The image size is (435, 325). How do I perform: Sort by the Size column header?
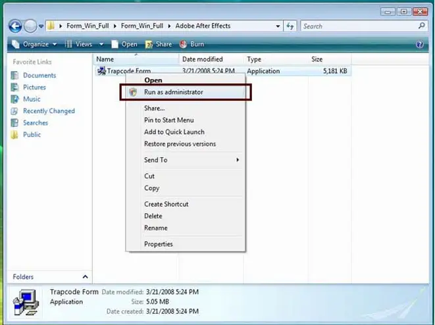pyautogui.click(x=330, y=59)
